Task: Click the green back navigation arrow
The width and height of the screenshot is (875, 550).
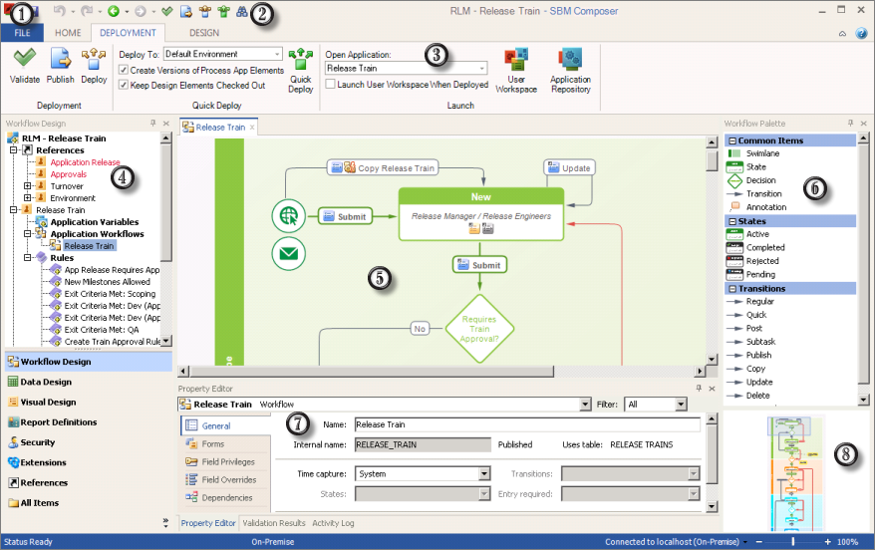Action: point(114,11)
